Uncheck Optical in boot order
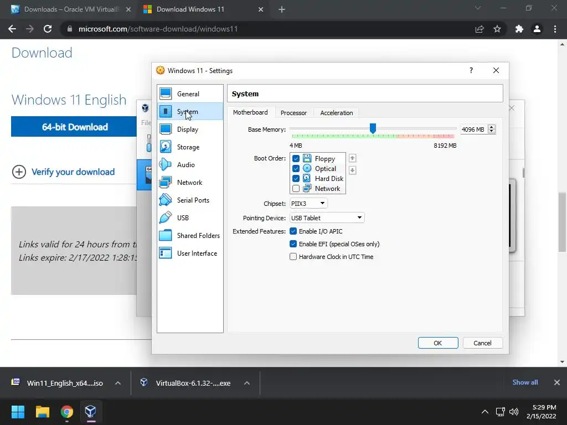Screen dimensions: 567x425 pyautogui.click(x=296, y=168)
